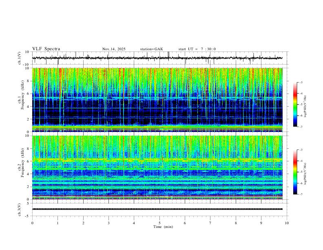Click time axis tick label "9"
The width and height of the screenshot is (323, 250).
(x=261, y=223)
